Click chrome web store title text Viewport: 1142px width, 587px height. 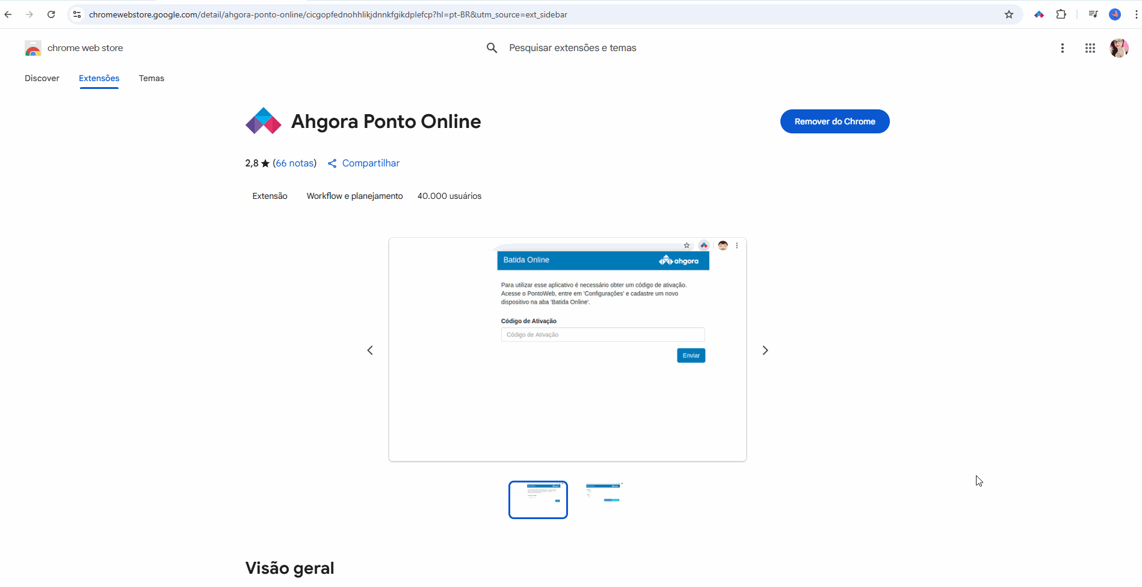tap(85, 48)
